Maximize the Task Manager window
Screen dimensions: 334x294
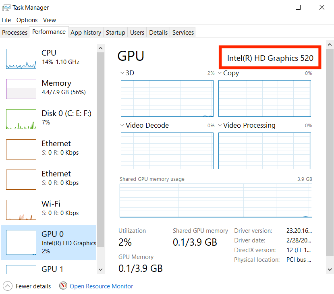pos(298,7)
